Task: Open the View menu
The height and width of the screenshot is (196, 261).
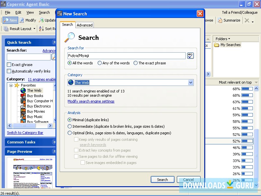Action: tap(30, 12)
